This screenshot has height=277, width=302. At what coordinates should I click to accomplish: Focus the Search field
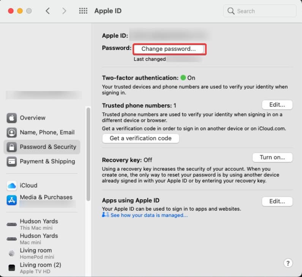point(259,11)
